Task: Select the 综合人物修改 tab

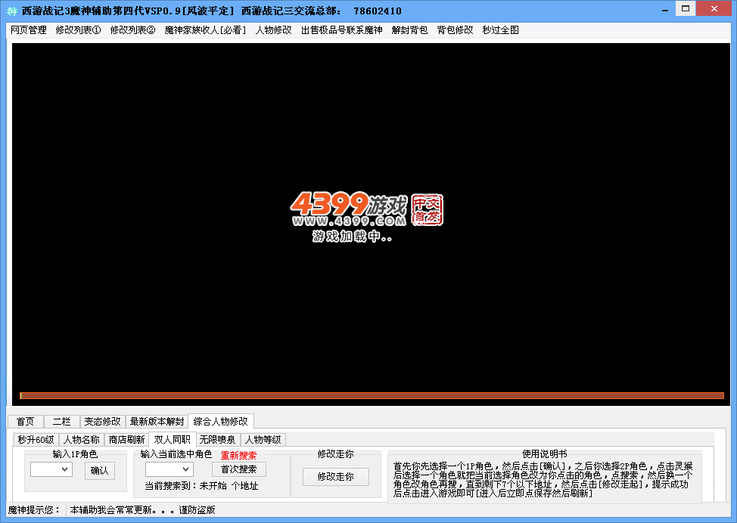Action: 220,421
